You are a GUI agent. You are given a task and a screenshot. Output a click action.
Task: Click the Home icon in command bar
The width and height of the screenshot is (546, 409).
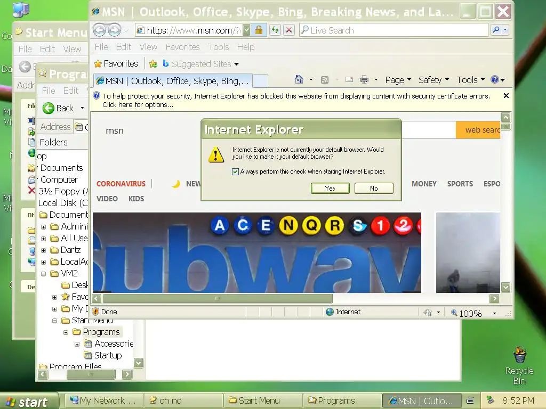point(299,80)
